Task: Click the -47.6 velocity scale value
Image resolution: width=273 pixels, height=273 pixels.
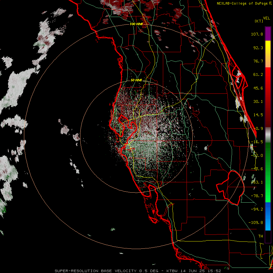Action: [257, 169]
